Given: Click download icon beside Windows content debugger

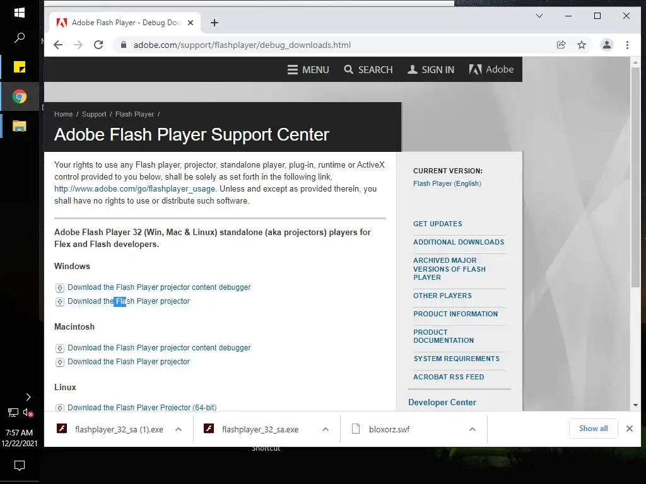Looking at the screenshot, I should click(x=60, y=287).
